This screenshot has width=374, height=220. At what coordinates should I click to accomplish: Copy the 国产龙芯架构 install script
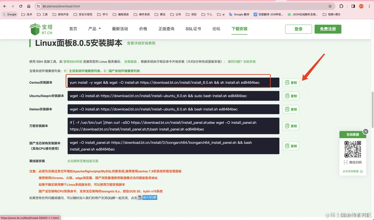tap(291, 146)
